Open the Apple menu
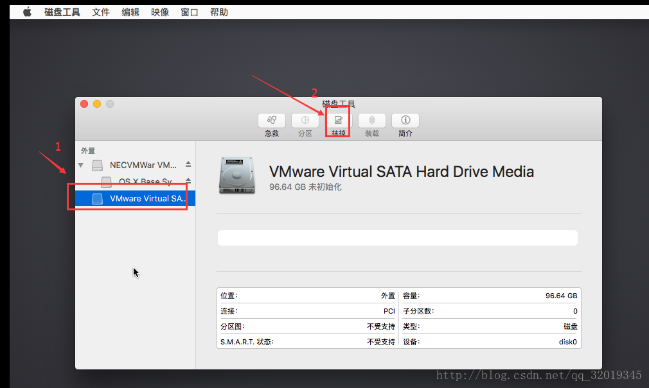The width and height of the screenshot is (649, 388). coord(28,12)
